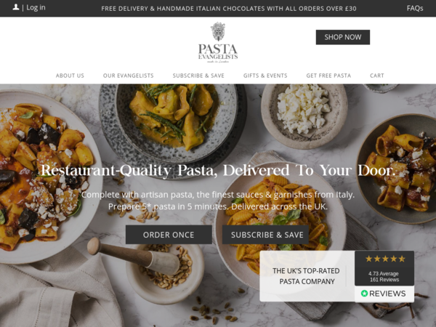This screenshot has width=436, height=327.
Task: Click the 4.73 Average 161 Reviews text
Action: point(384,277)
